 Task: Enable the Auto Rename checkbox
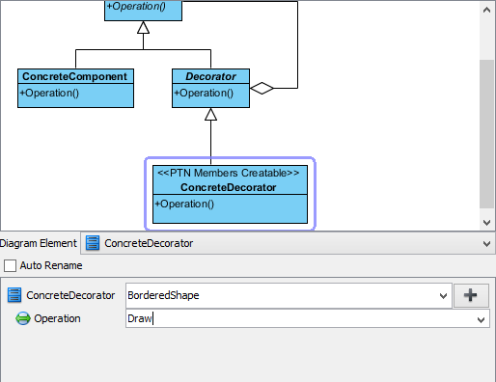tap(10, 265)
